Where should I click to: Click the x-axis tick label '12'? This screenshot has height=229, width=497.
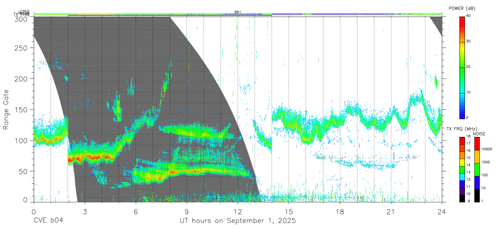238,211
